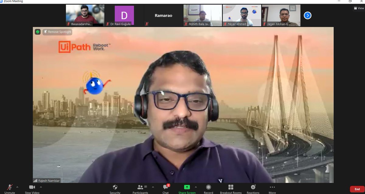Open the Reactions picker
The width and height of the screenshot is (365, 194).
pyautogui.click(x=253, y=189)
